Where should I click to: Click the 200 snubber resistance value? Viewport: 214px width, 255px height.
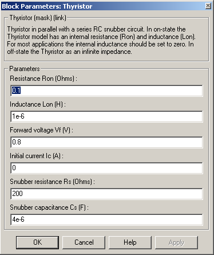tap(17, 194)
